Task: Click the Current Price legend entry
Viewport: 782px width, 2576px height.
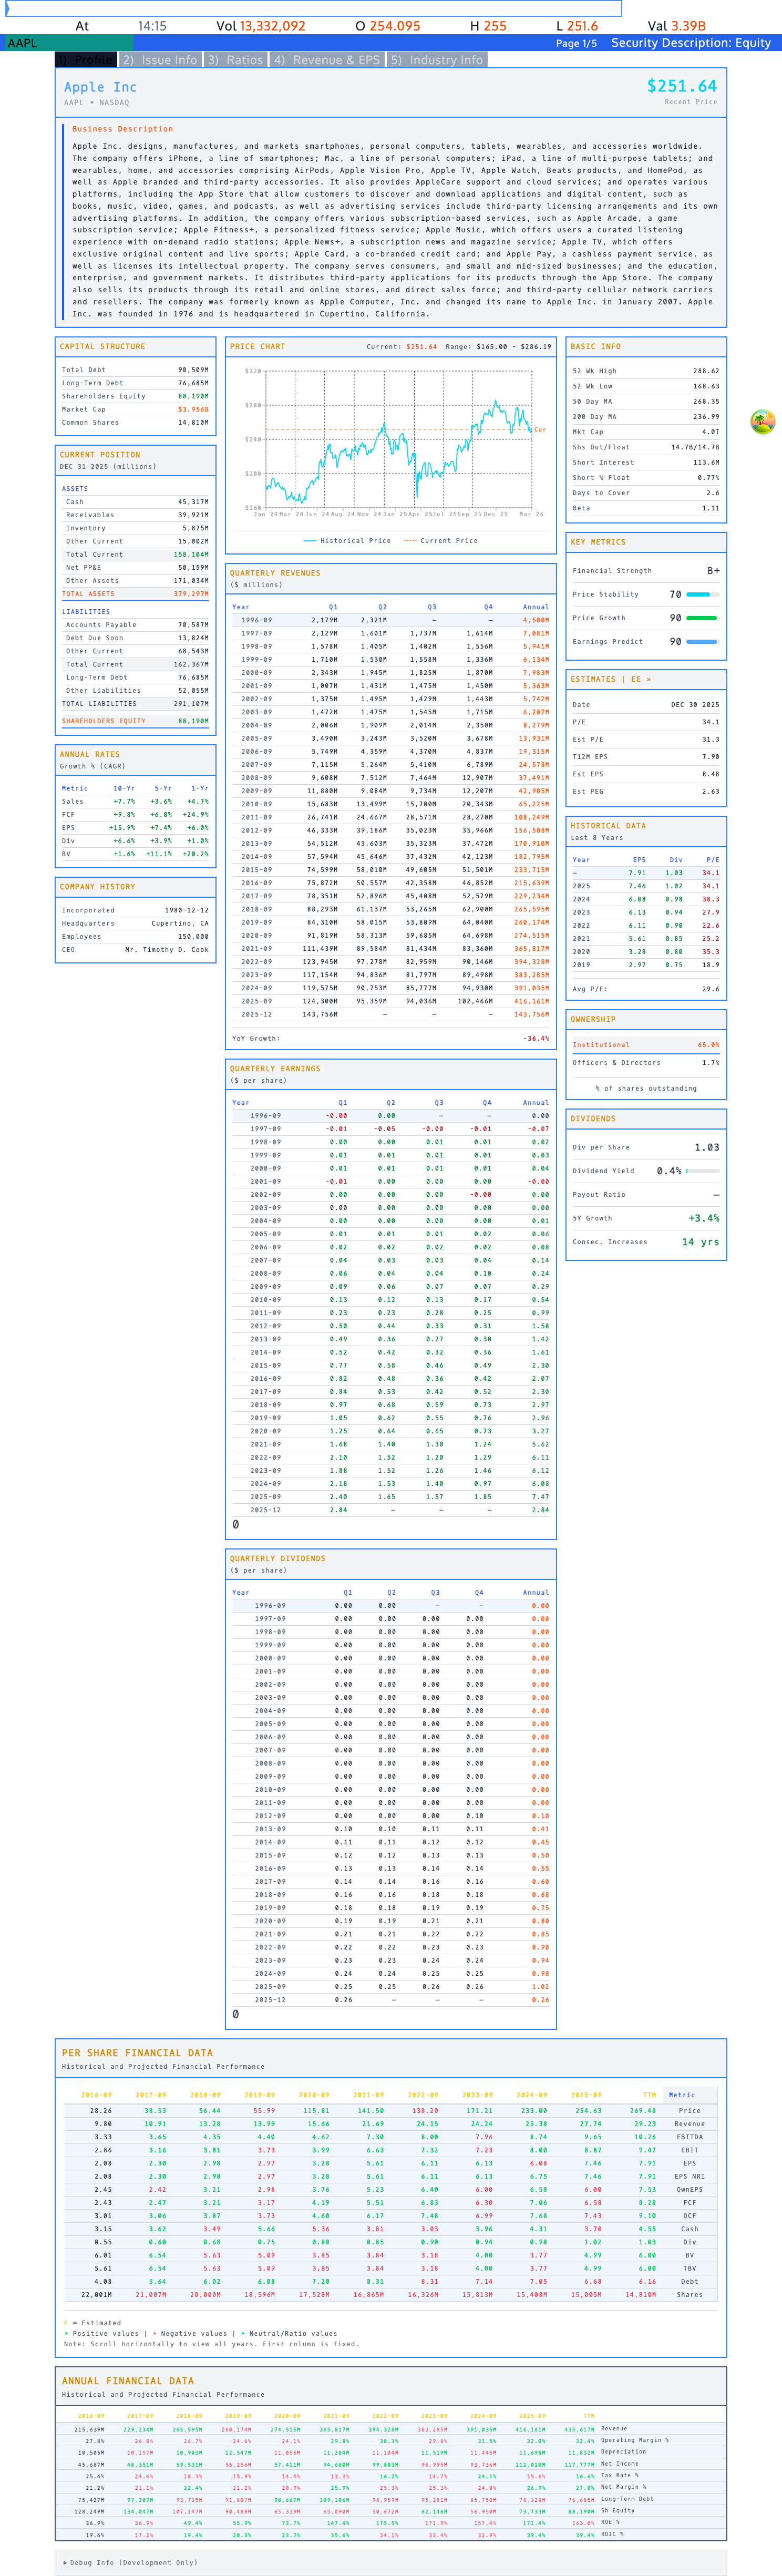Action: [440, 541]
